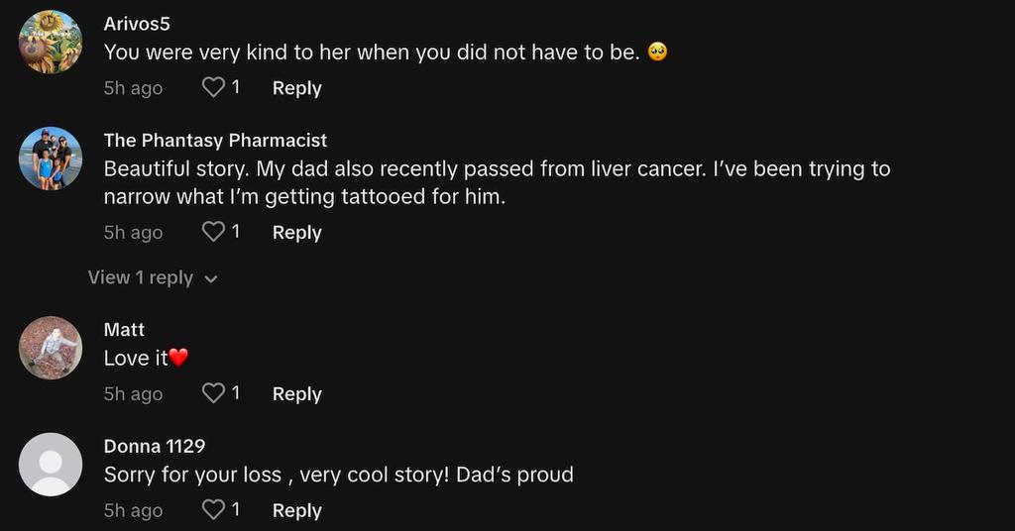The image size is (1015, 531).
Task: Like Arivos5's comment with the heart
Action: [213, 88]
